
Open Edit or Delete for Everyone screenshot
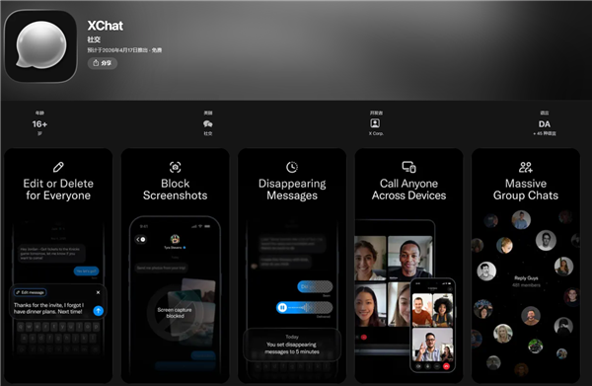pyautogui.click(x=58, y=266)
